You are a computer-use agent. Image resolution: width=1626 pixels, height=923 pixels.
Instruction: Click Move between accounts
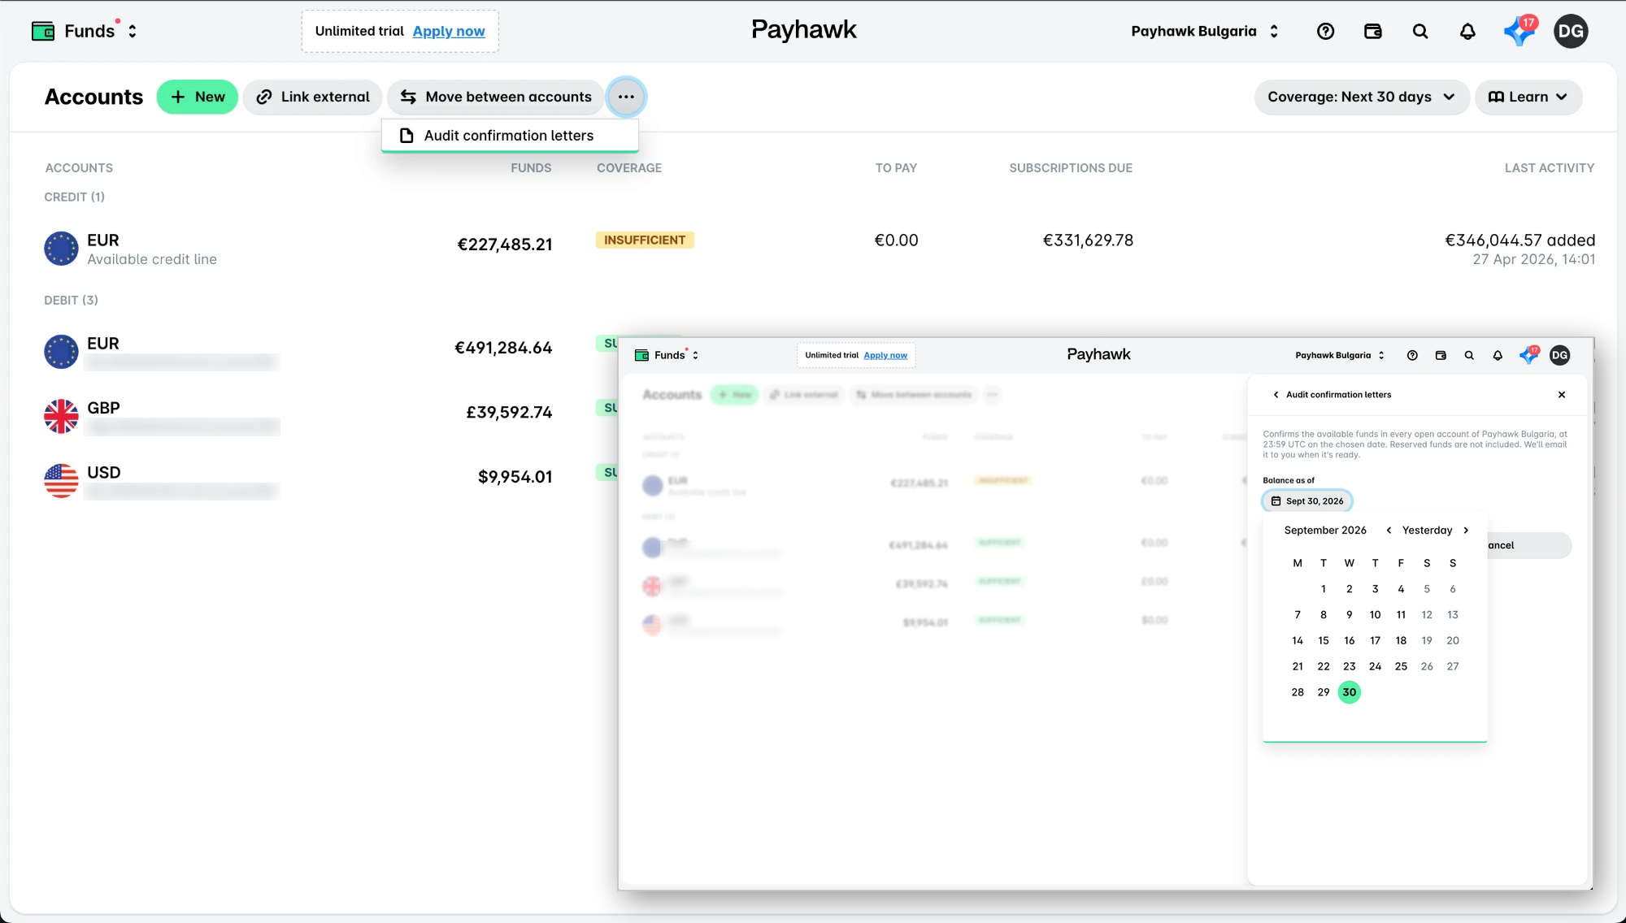click(x=496, y=97)
